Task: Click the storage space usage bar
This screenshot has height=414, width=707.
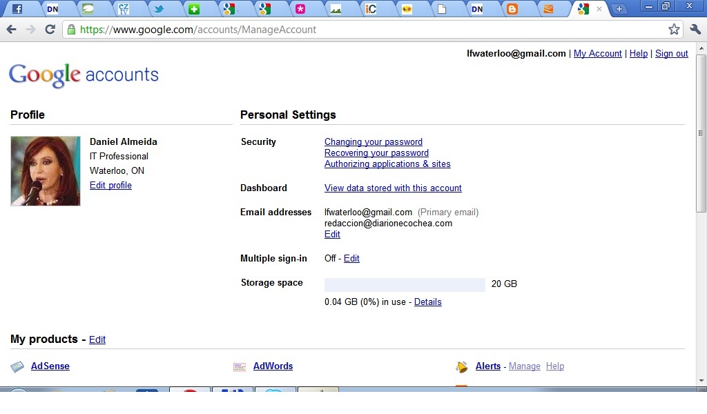Action: tap(405, 285)
